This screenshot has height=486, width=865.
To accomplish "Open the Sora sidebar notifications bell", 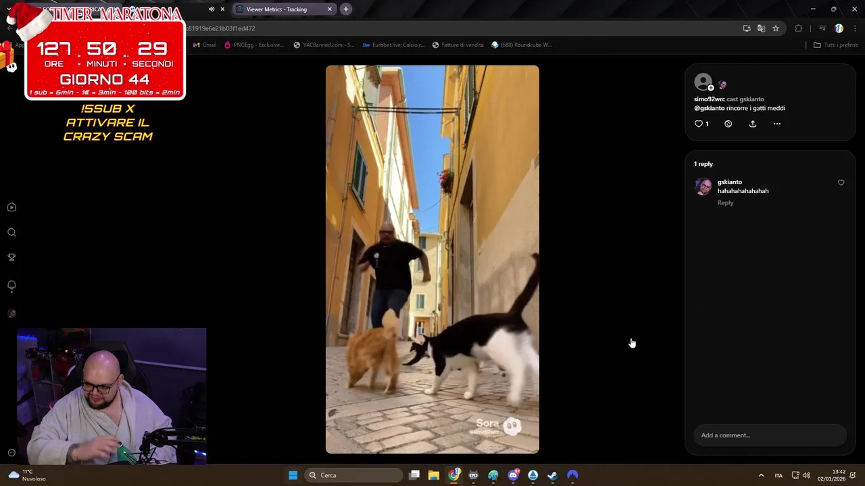I will (x=11, y=286).
